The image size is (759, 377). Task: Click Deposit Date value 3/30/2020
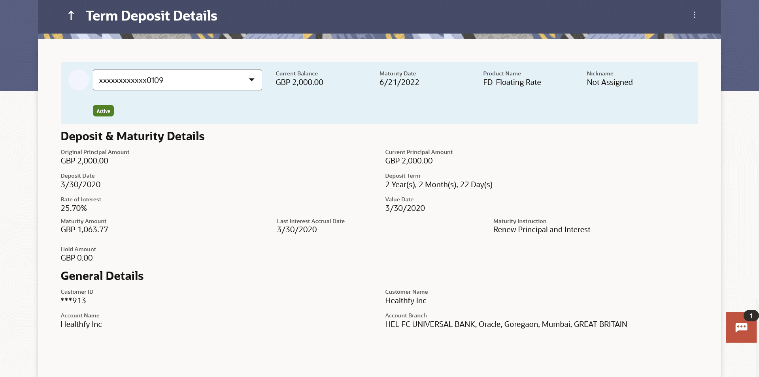81,184
